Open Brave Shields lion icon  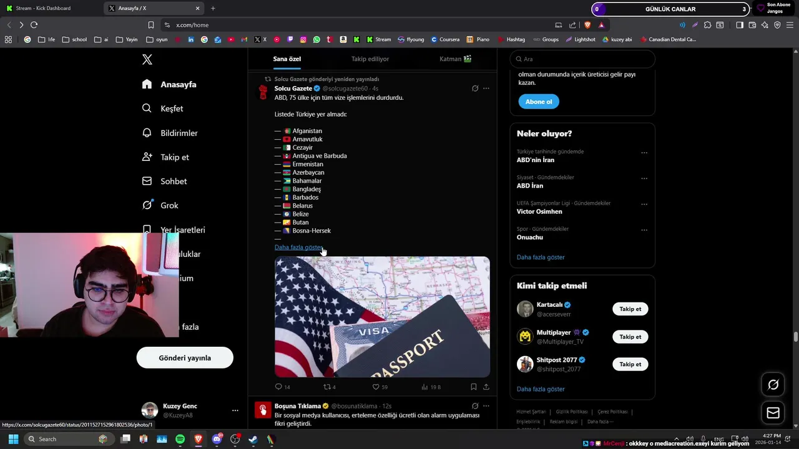(587, 25)
